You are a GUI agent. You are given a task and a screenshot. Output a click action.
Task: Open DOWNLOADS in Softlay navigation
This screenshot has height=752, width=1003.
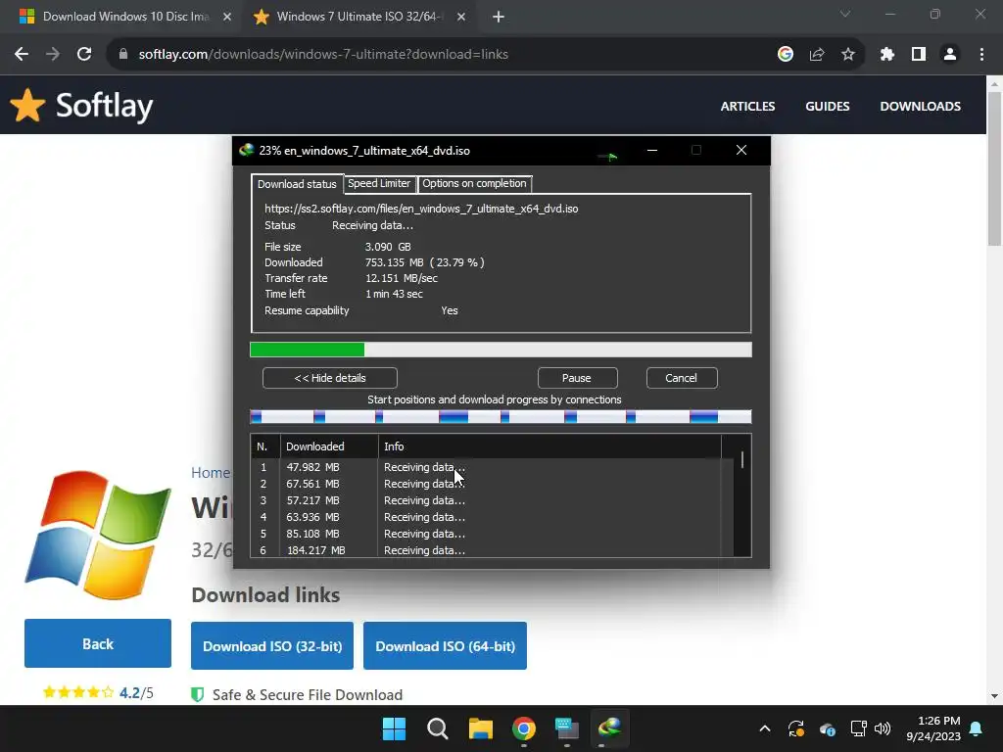coord(920,106)
